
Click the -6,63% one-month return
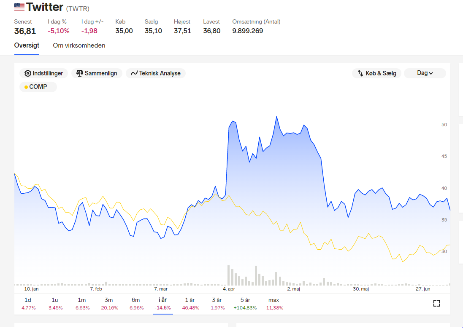click(x=82, y=308)
